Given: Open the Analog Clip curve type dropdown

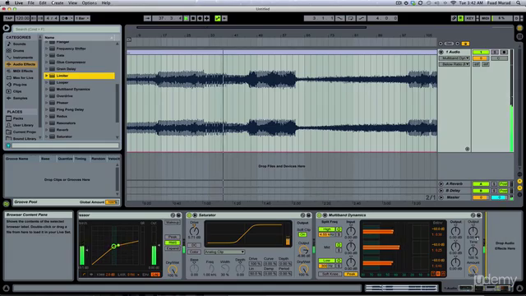Looking at the screenshot, I should tap(224, 252).
